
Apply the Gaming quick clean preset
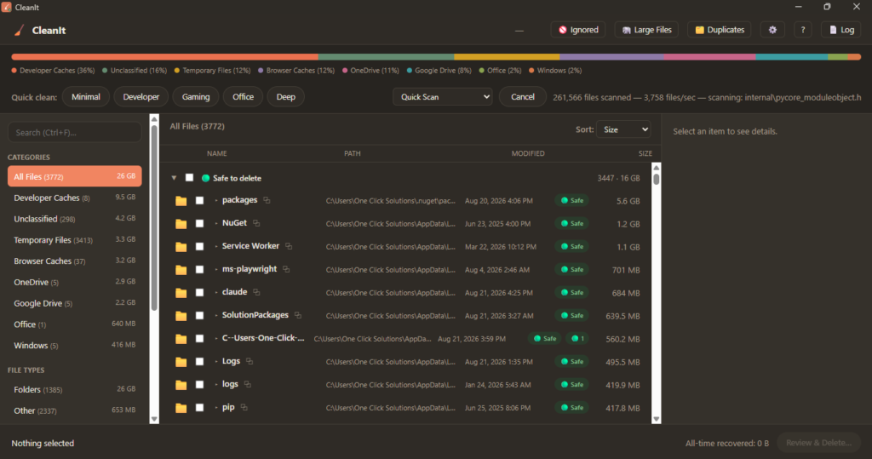tap(196, 97)
